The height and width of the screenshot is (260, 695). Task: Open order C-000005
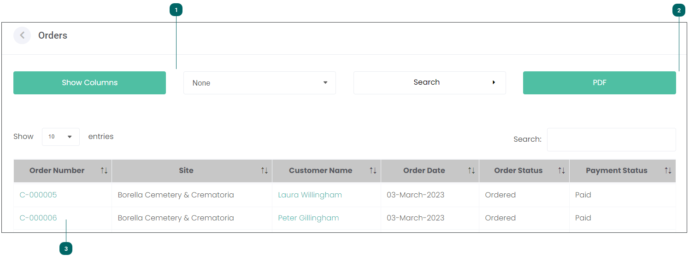click(38, 195)
